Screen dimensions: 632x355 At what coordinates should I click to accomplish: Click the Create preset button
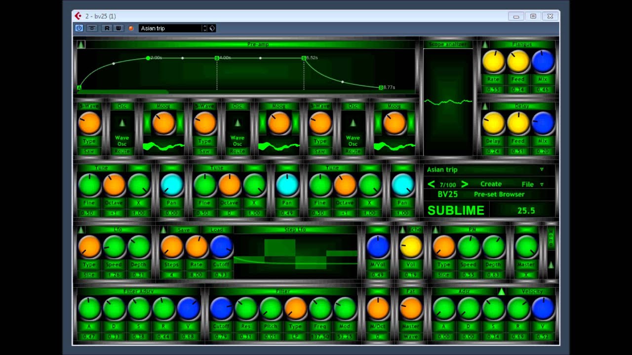coord(491,184)
